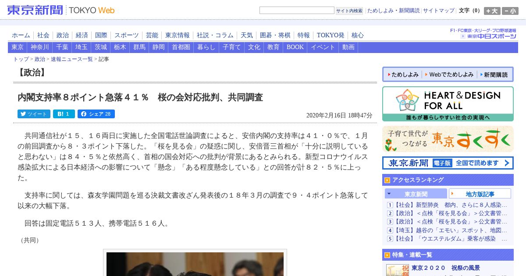Open the 東京すくすく banner
This screenshot has height=276, width=526.
[448, 139]
